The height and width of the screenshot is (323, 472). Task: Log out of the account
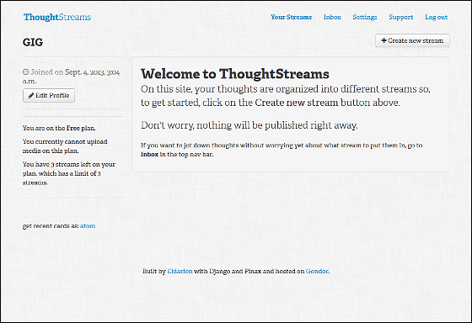437,17
